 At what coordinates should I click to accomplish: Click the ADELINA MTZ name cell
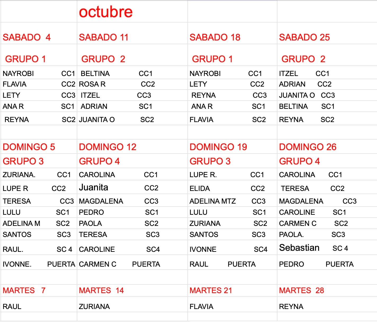(213, 201)
